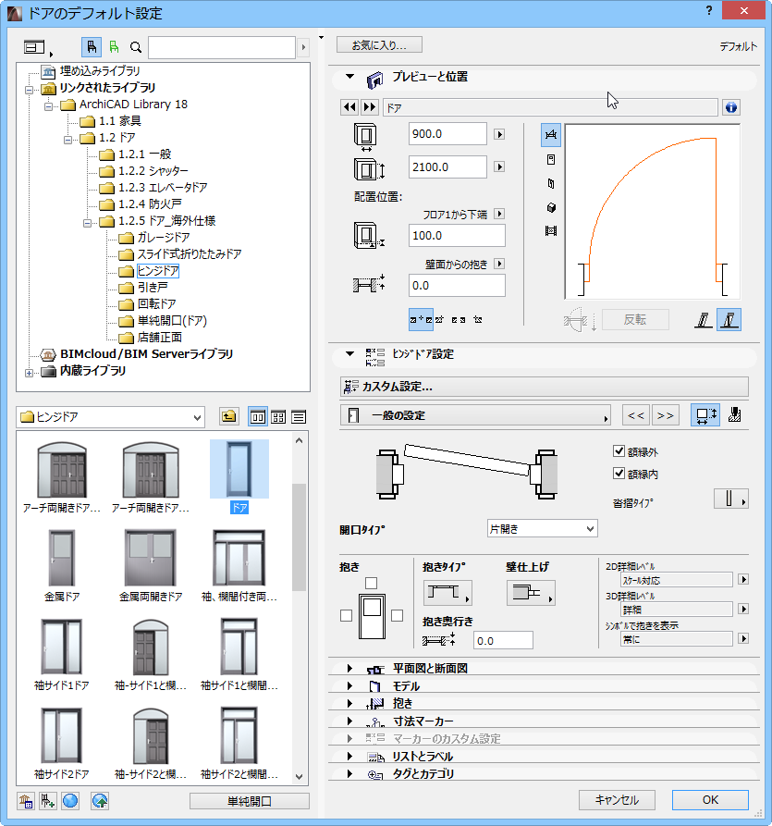Click the globe icon at the dialog bottom
772x826 pixels.
click(69, 801)
